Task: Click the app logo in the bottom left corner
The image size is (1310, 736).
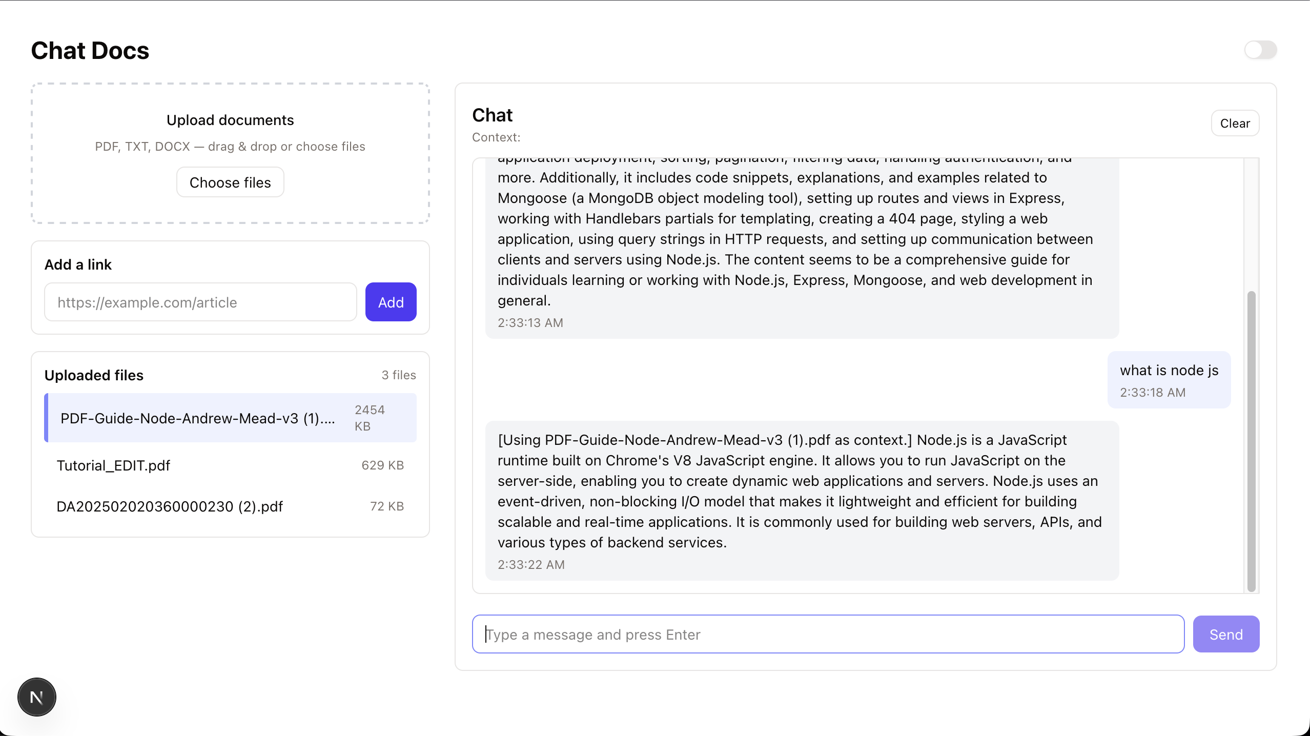Action: point(36,697)
